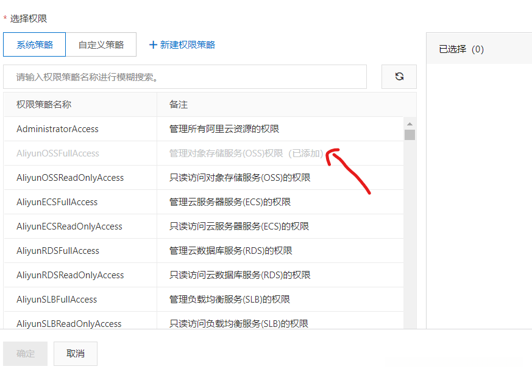The height and width of the screenshot is (372, 532).
Task: Select the greyed AliyunOSSFullAccess policy
Action: coord(58,153)
